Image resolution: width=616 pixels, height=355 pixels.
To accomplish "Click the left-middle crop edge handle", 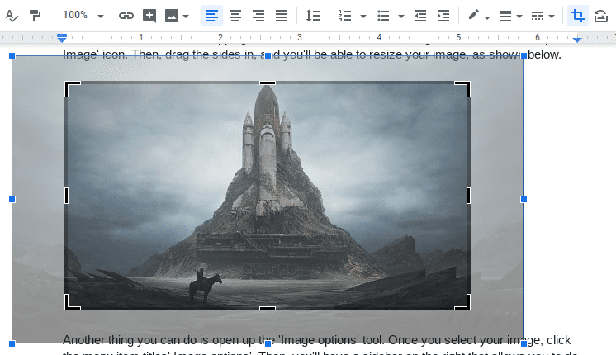I will (x=66, y=196).
